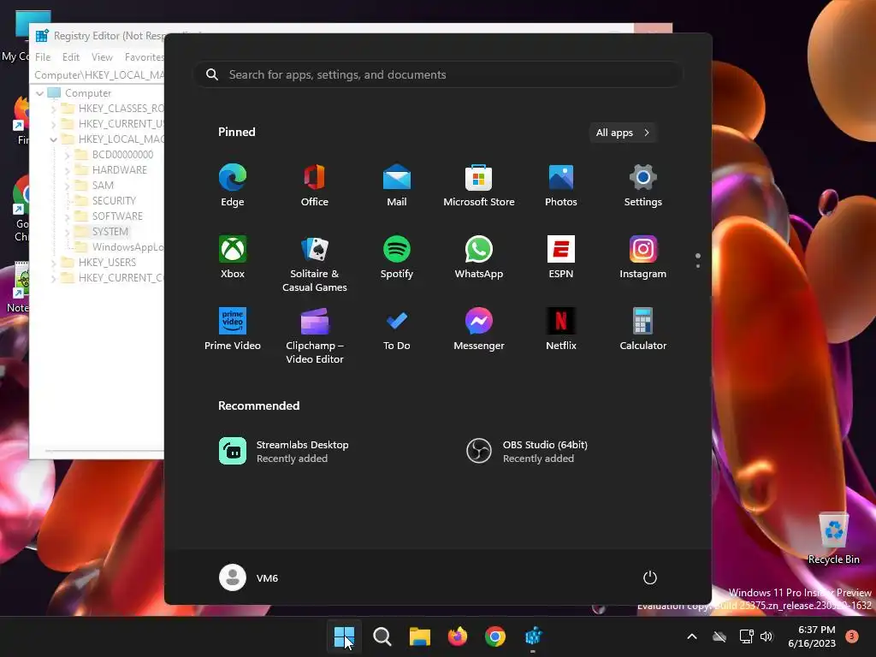This screenshot has width=876, height=657.
Task: Open the Favorites menu in Registry Editor
Action: point(144,57)
